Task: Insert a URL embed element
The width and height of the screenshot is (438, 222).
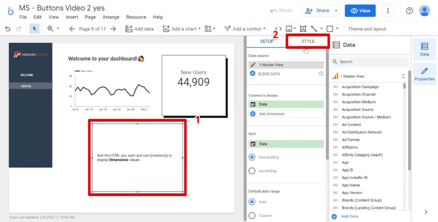Action: pos(278,29)
